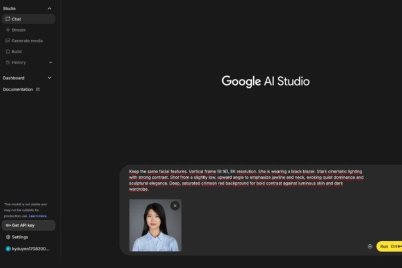Go to the Build section

16,52
